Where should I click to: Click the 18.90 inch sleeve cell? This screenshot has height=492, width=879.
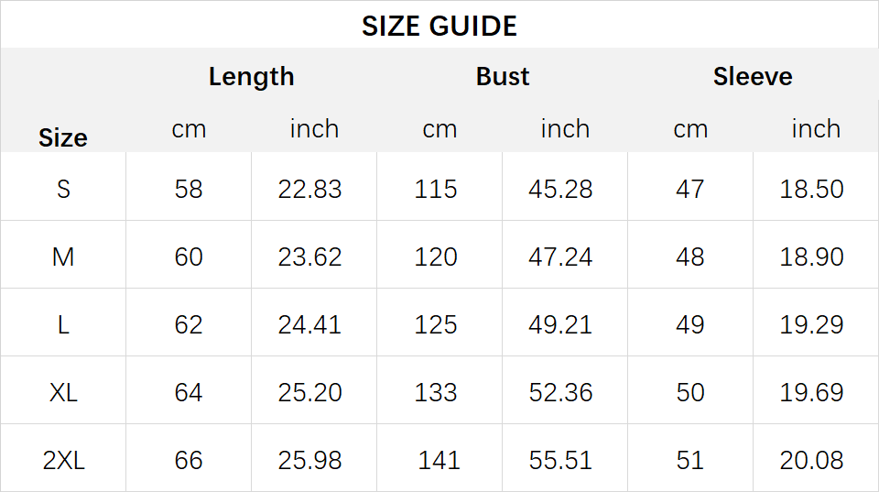[812, 257]
